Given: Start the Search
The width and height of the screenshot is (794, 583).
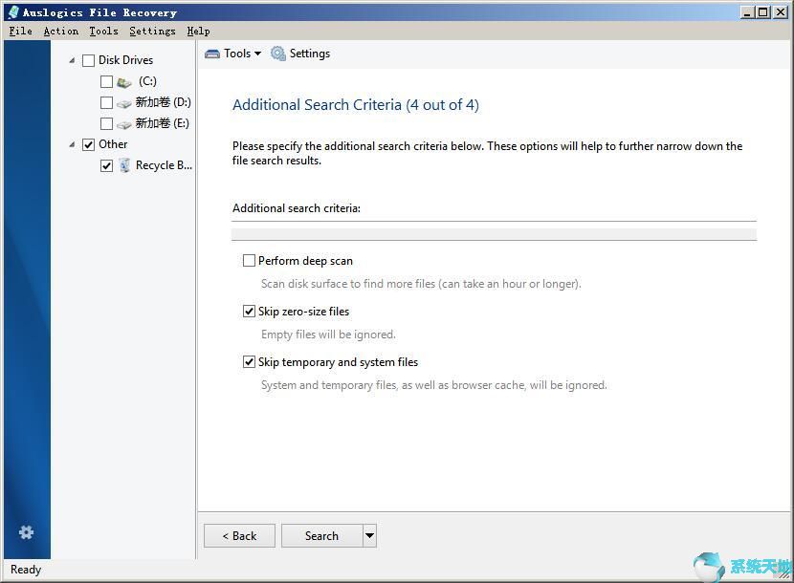Looking at the screenshot, I should click(x=320, y=535).
